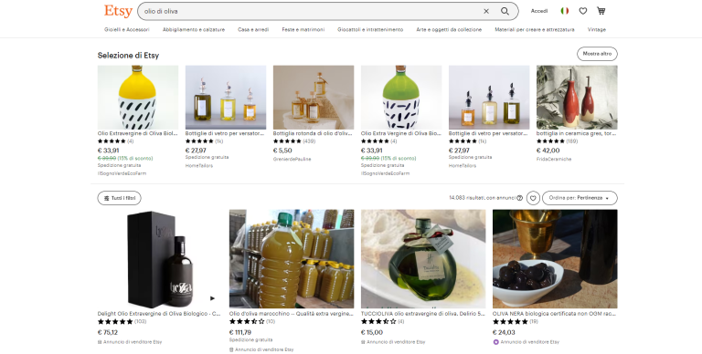Expand the 'Ordina per: Pertinenza' dropdown
This screenshot has width=702, height=354.
pos(580,198)
